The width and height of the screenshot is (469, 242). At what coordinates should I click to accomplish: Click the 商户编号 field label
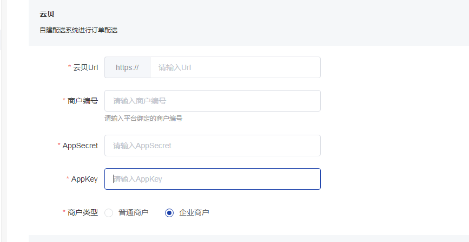coord(83,101)
